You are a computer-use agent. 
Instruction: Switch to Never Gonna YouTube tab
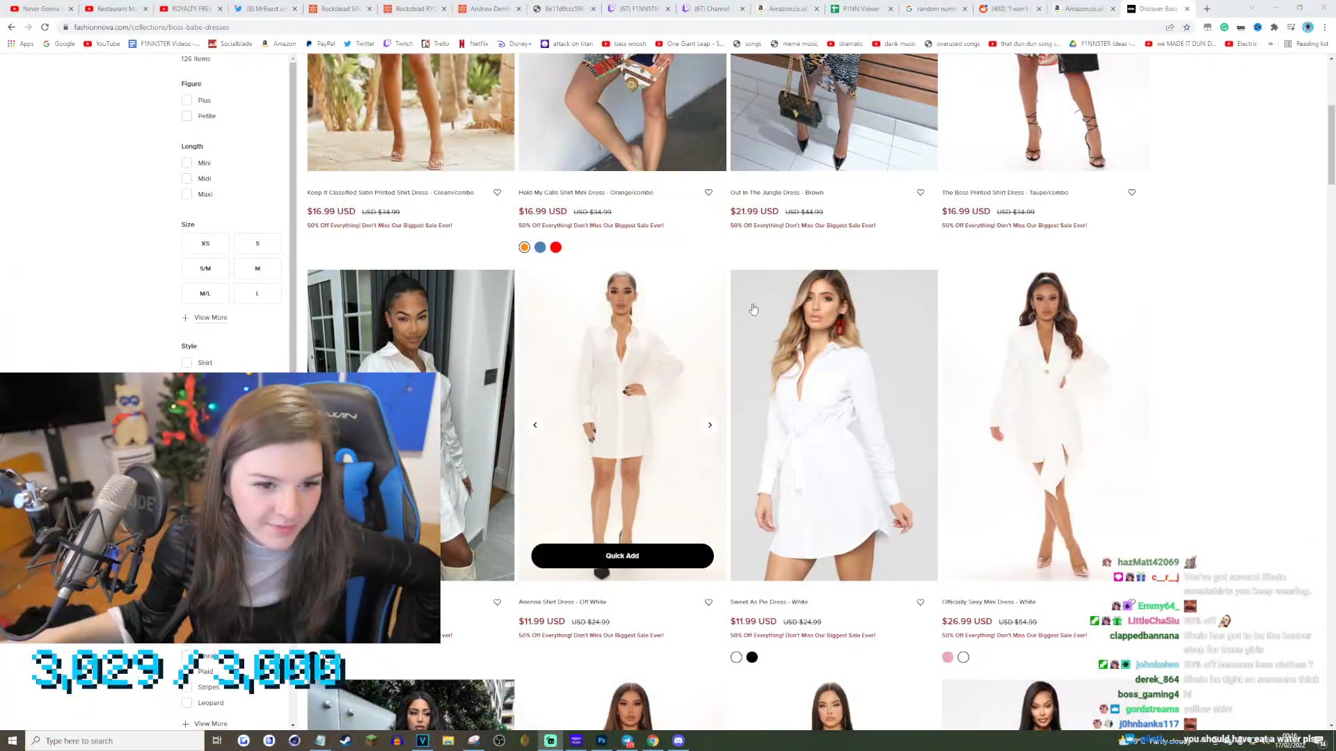tap(40, 9)
